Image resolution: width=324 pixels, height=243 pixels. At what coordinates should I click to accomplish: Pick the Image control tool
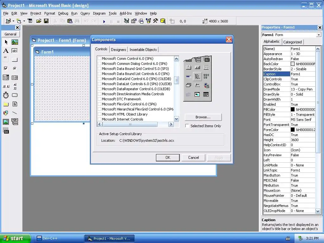(6, 122)
